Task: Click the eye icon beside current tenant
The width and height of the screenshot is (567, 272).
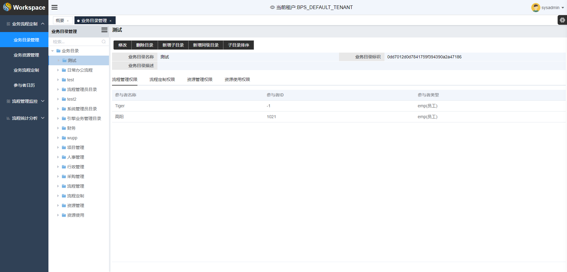Action: coord(272,7)
